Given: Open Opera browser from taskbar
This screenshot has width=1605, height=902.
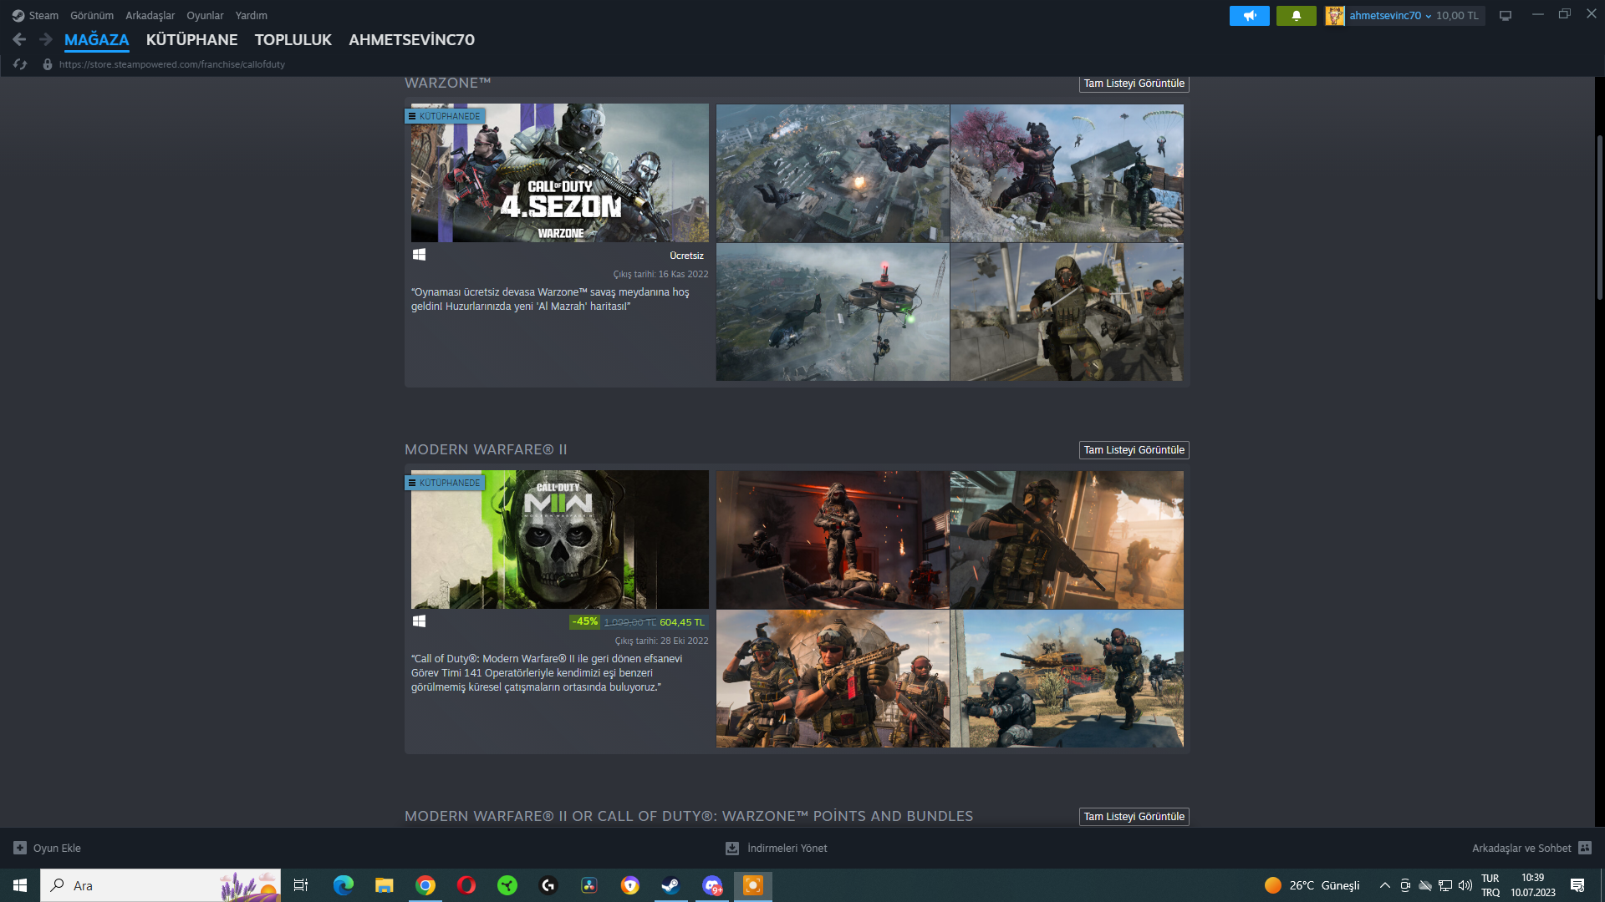Looking at the screenshot, I should (466, 885).
